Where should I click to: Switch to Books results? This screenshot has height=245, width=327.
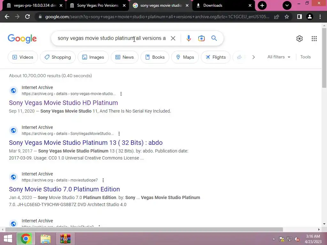point(155,57)
